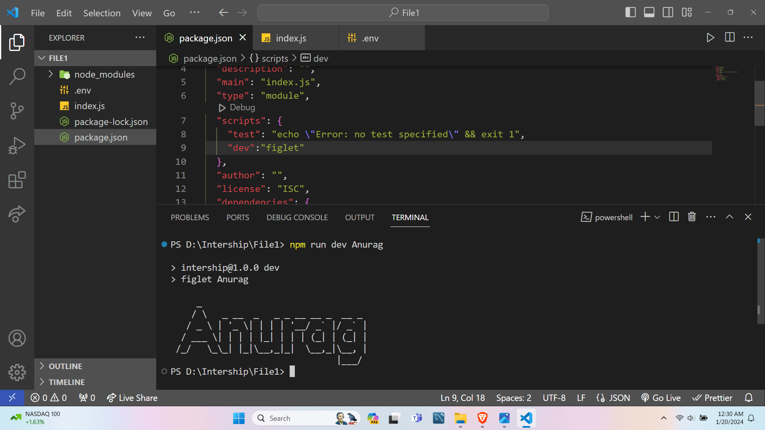765x430 pixels.
Task: Click Go Live in status bar
Action: coord(661,398)
